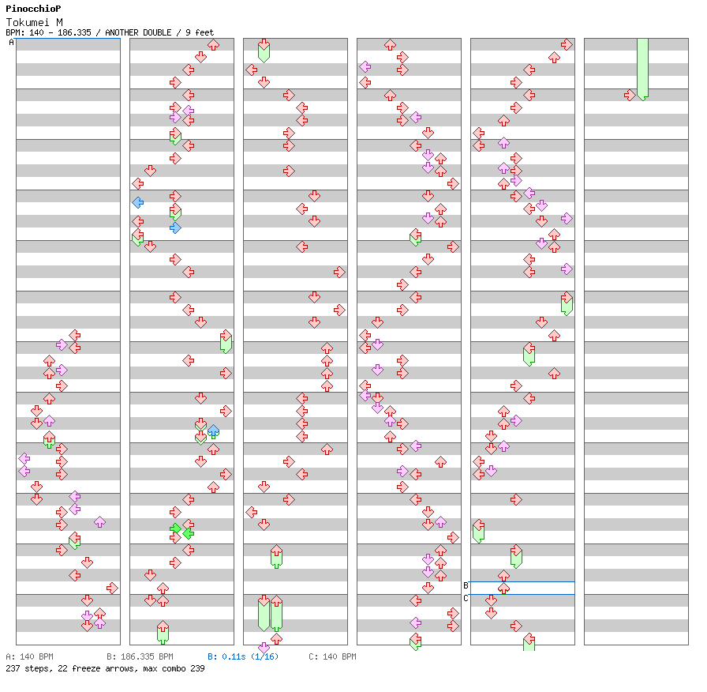Click the C marker beside the fifth column
The width and height of the screenshot is (707, 692).
(466, 598)
